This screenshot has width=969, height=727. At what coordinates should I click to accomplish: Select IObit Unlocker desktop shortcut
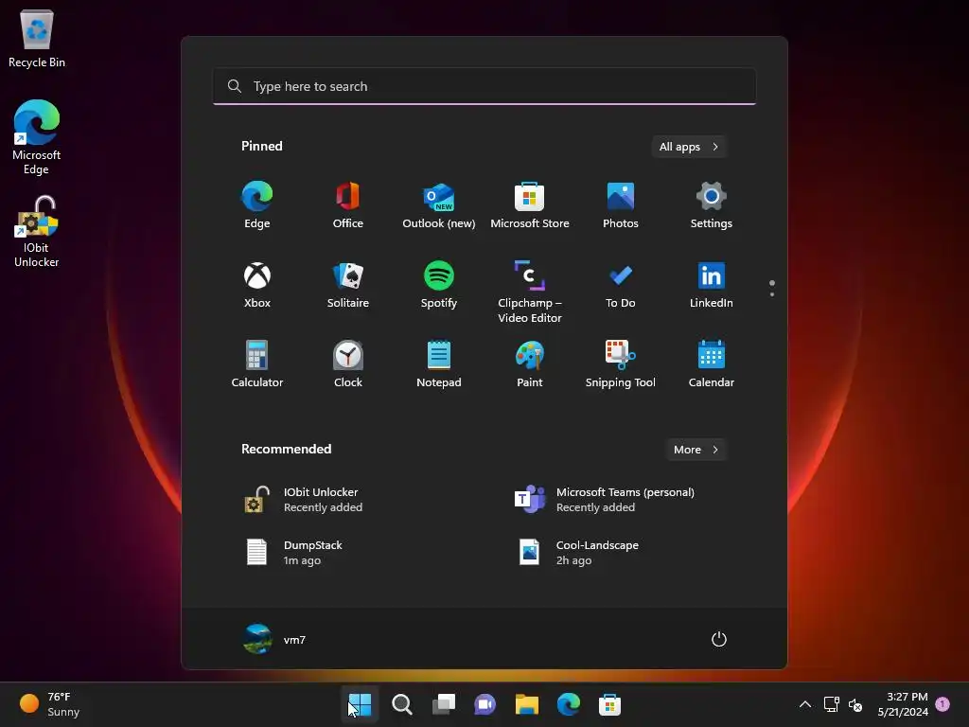[37, 232]
